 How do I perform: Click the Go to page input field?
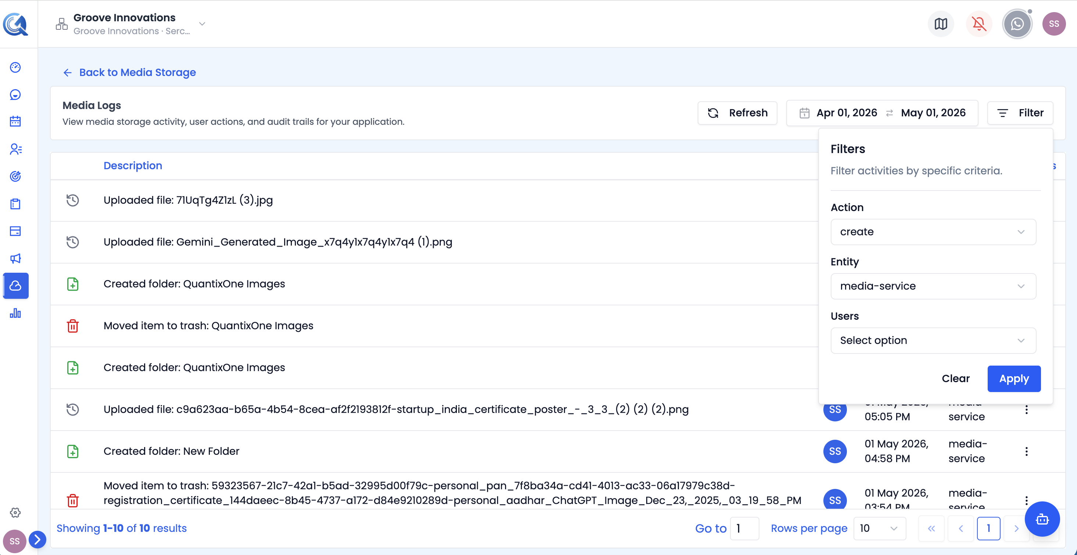coord(744,528)
